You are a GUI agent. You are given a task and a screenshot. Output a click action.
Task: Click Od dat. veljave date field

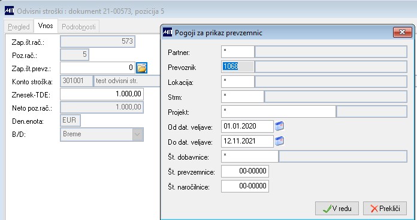[247, 126]
